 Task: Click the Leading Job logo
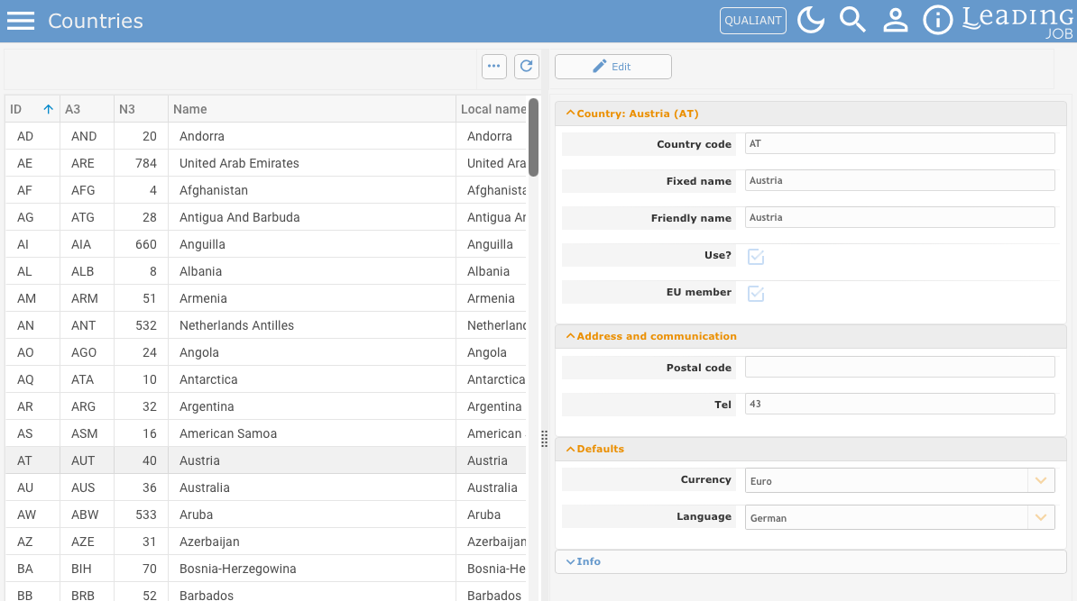click(x=1018, y=22)
